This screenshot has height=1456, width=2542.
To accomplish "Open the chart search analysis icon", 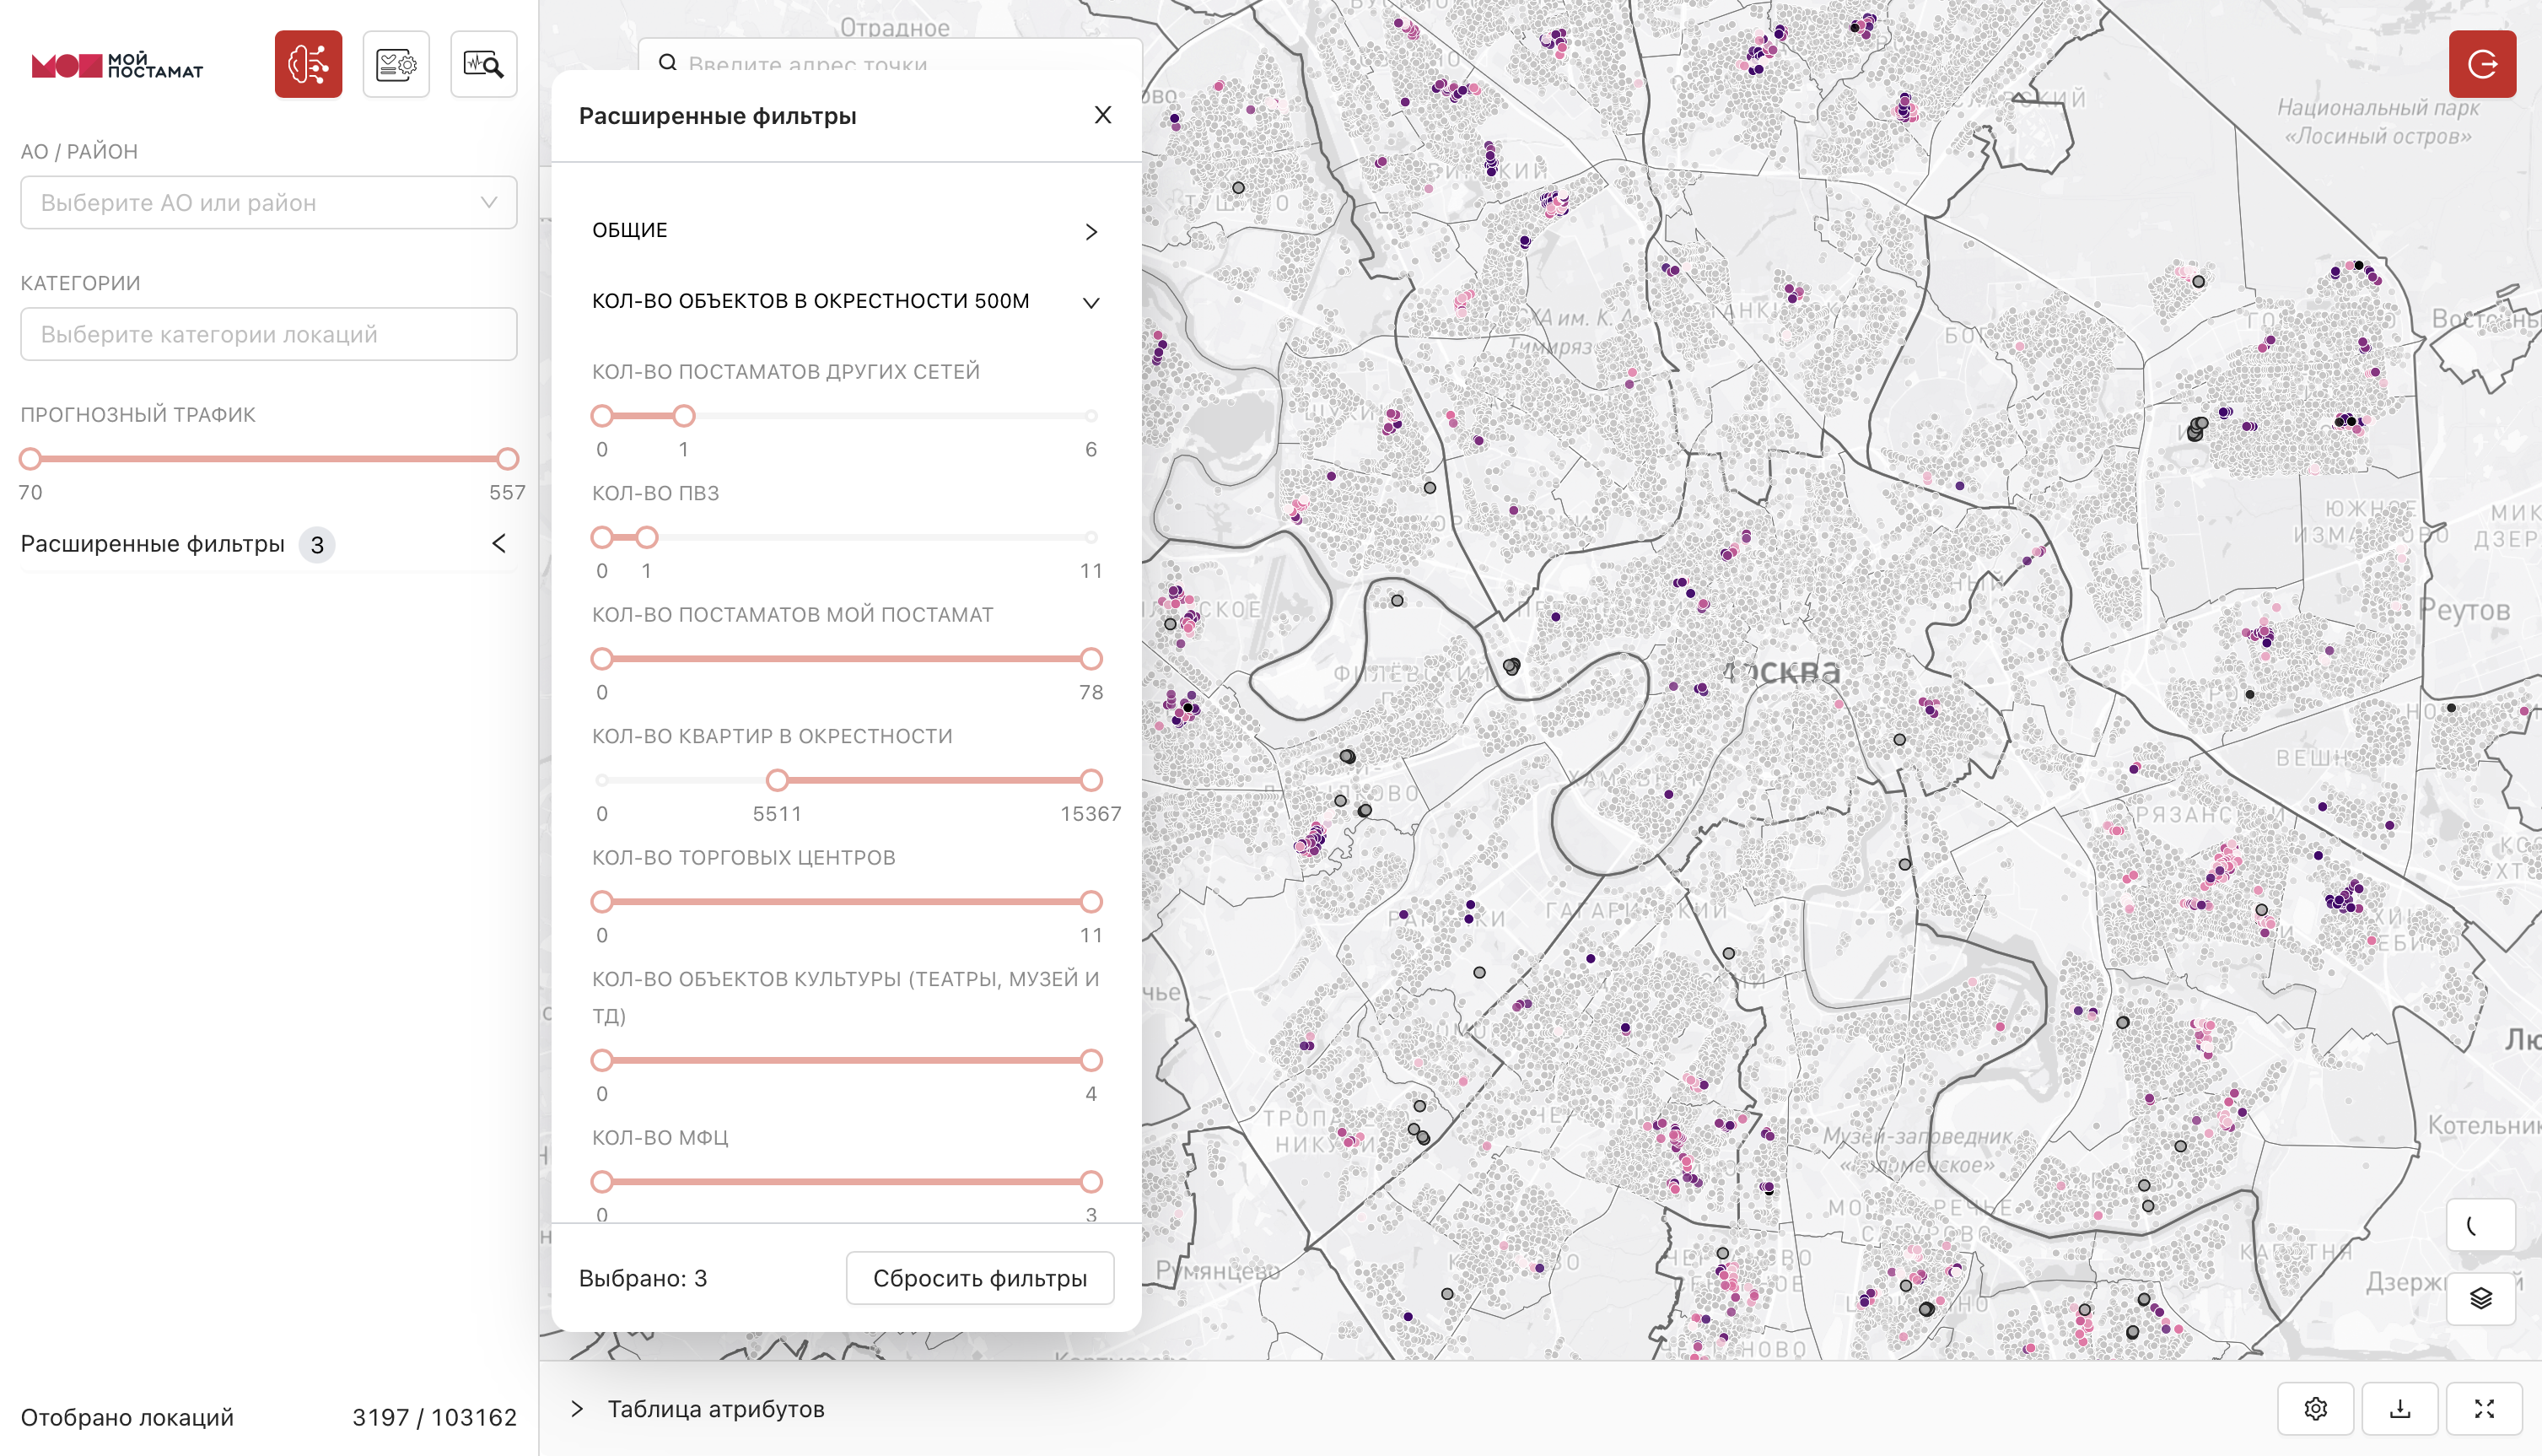I will coord(484,64).
